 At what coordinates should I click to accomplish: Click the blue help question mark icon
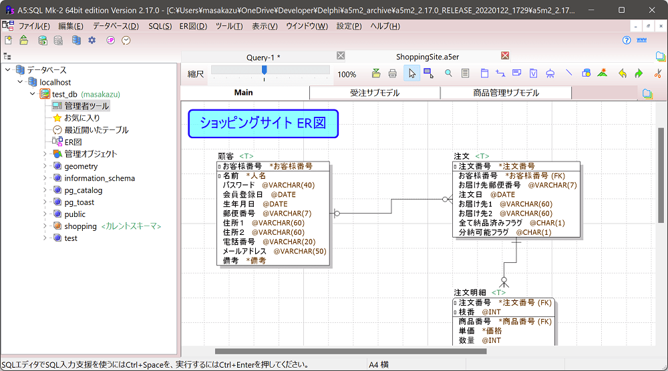(x=627, y=40)
